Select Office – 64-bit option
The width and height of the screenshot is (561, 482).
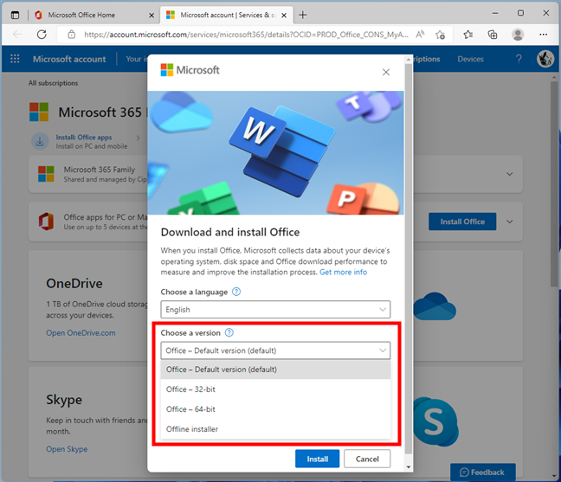(275, 409)
